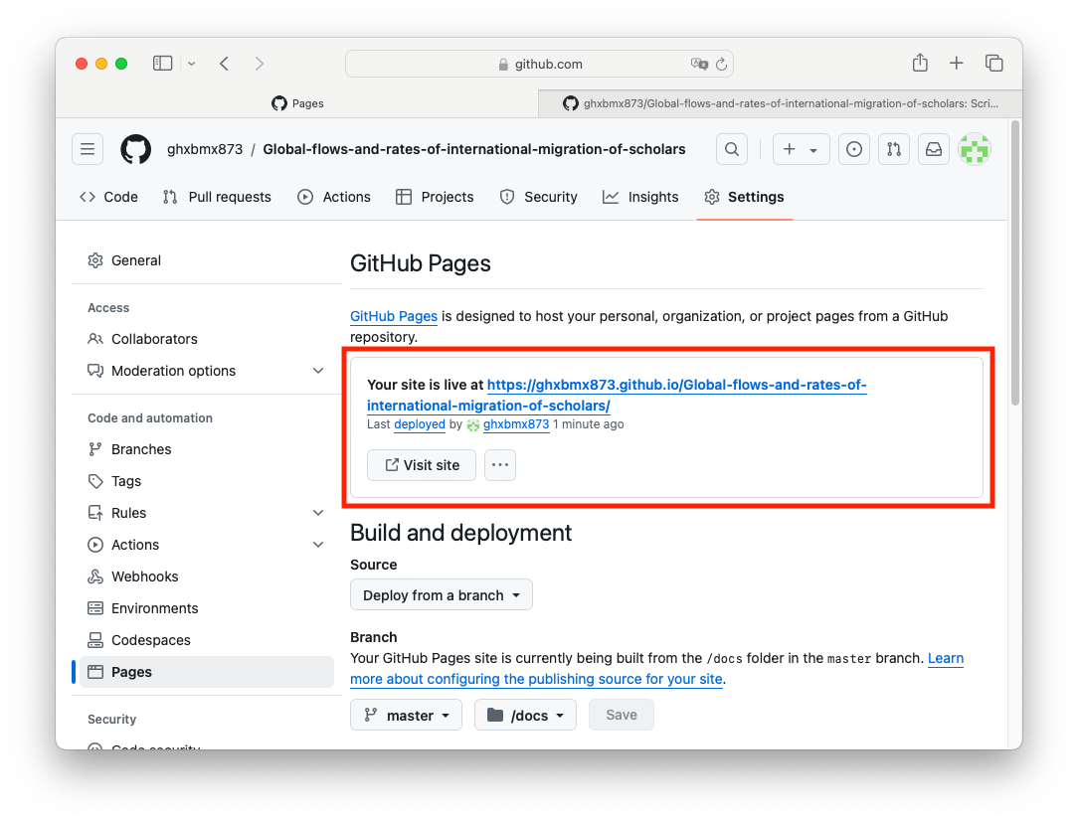Click the GitHub logo home icon

coord(136,149)
